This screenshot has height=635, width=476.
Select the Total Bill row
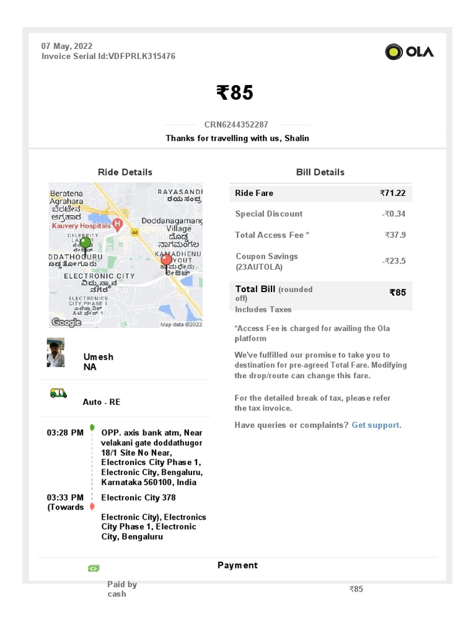pos(320,293)
